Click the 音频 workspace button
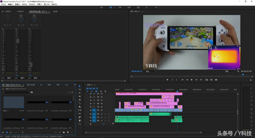The image size is (255, 138). click(x=129, y=7)
